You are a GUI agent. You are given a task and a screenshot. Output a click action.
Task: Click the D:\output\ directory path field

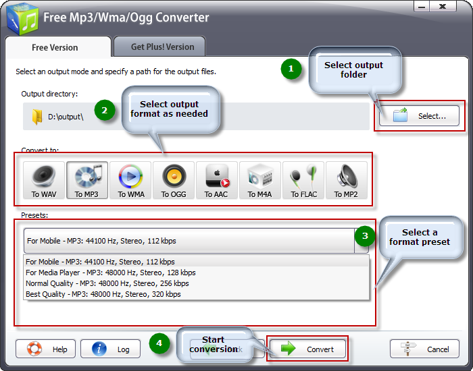point(196,117)
